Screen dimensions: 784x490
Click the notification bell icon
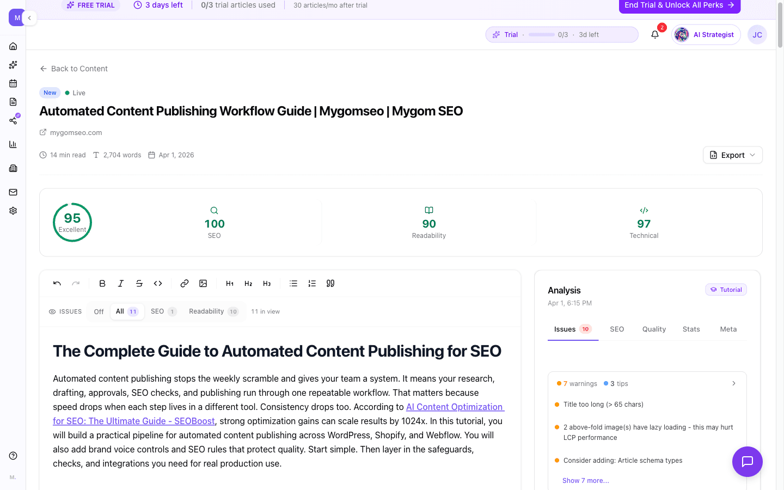click(654, 34)
